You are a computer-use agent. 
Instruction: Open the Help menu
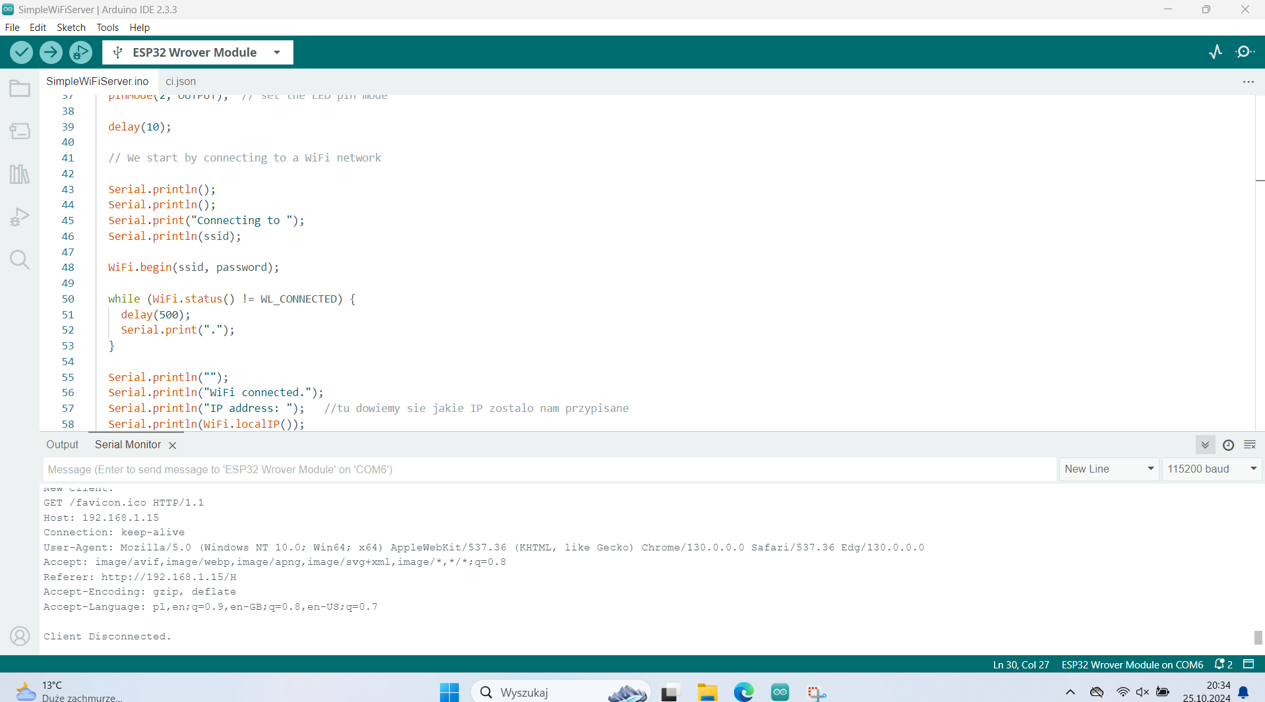click(x=139, y=28)
